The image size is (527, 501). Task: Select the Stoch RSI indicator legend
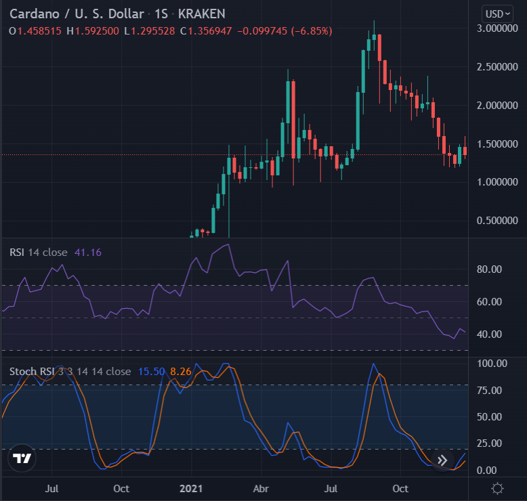coord(70,372)
